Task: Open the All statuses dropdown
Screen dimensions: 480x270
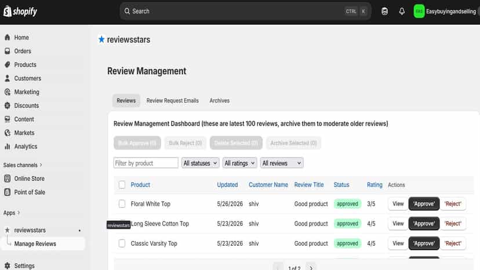Action: pyautogui.click(x=200, y=163)
